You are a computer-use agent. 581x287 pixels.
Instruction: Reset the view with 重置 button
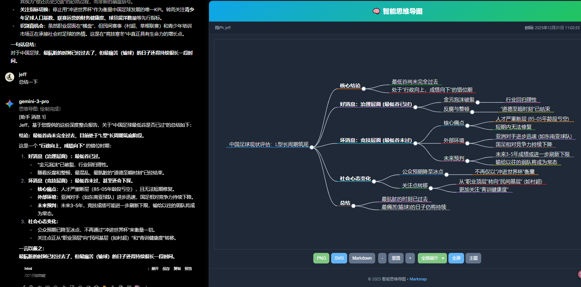click(396, 258)
